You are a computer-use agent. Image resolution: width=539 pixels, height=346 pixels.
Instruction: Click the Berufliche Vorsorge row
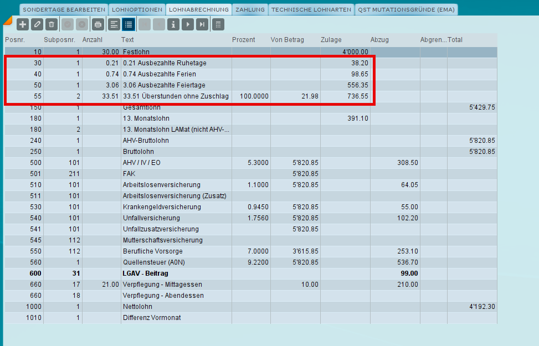(250, 251)
